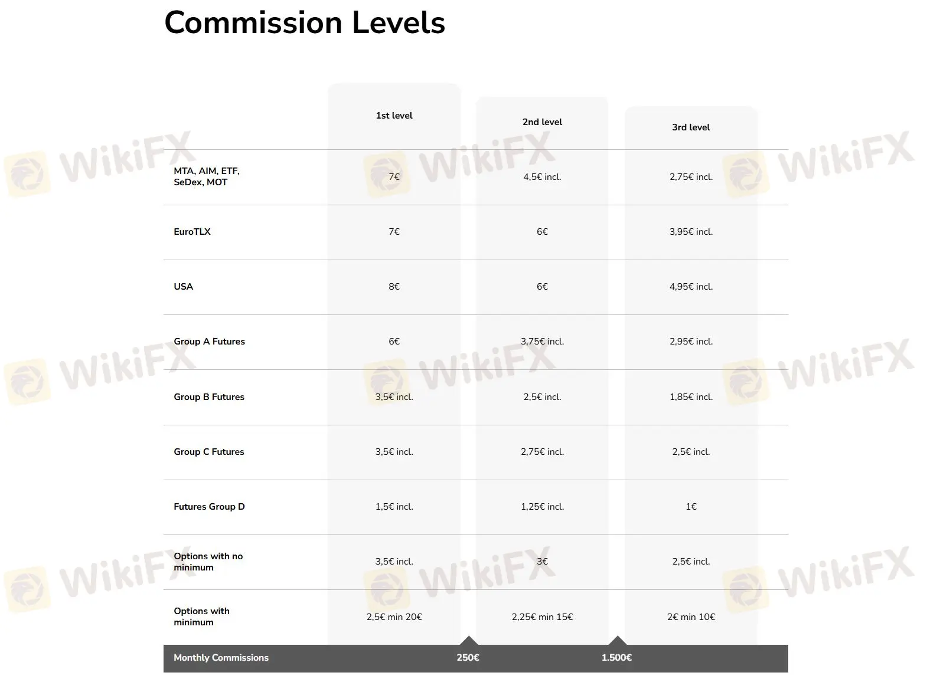The image size is (940, 679).
Task: Select the USA row label
Action: [x=183, y=287]
